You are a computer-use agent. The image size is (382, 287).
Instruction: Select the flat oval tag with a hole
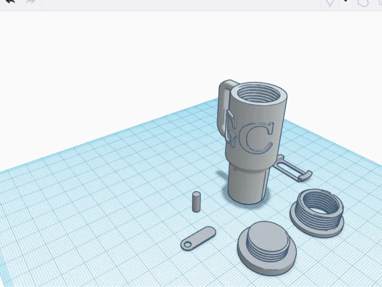(198, 238)
